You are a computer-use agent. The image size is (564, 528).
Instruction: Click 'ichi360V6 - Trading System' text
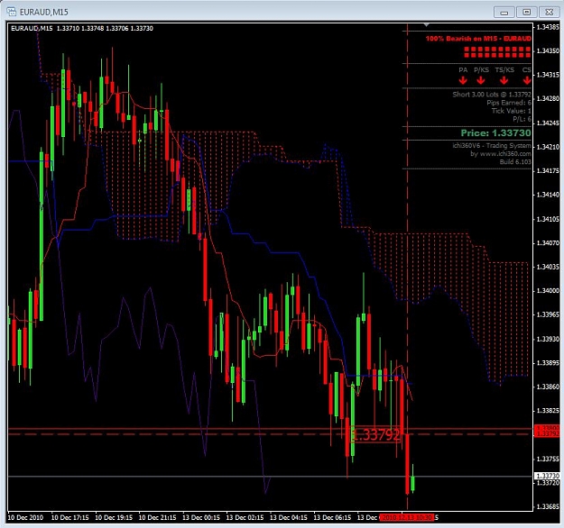coord(492,145)
